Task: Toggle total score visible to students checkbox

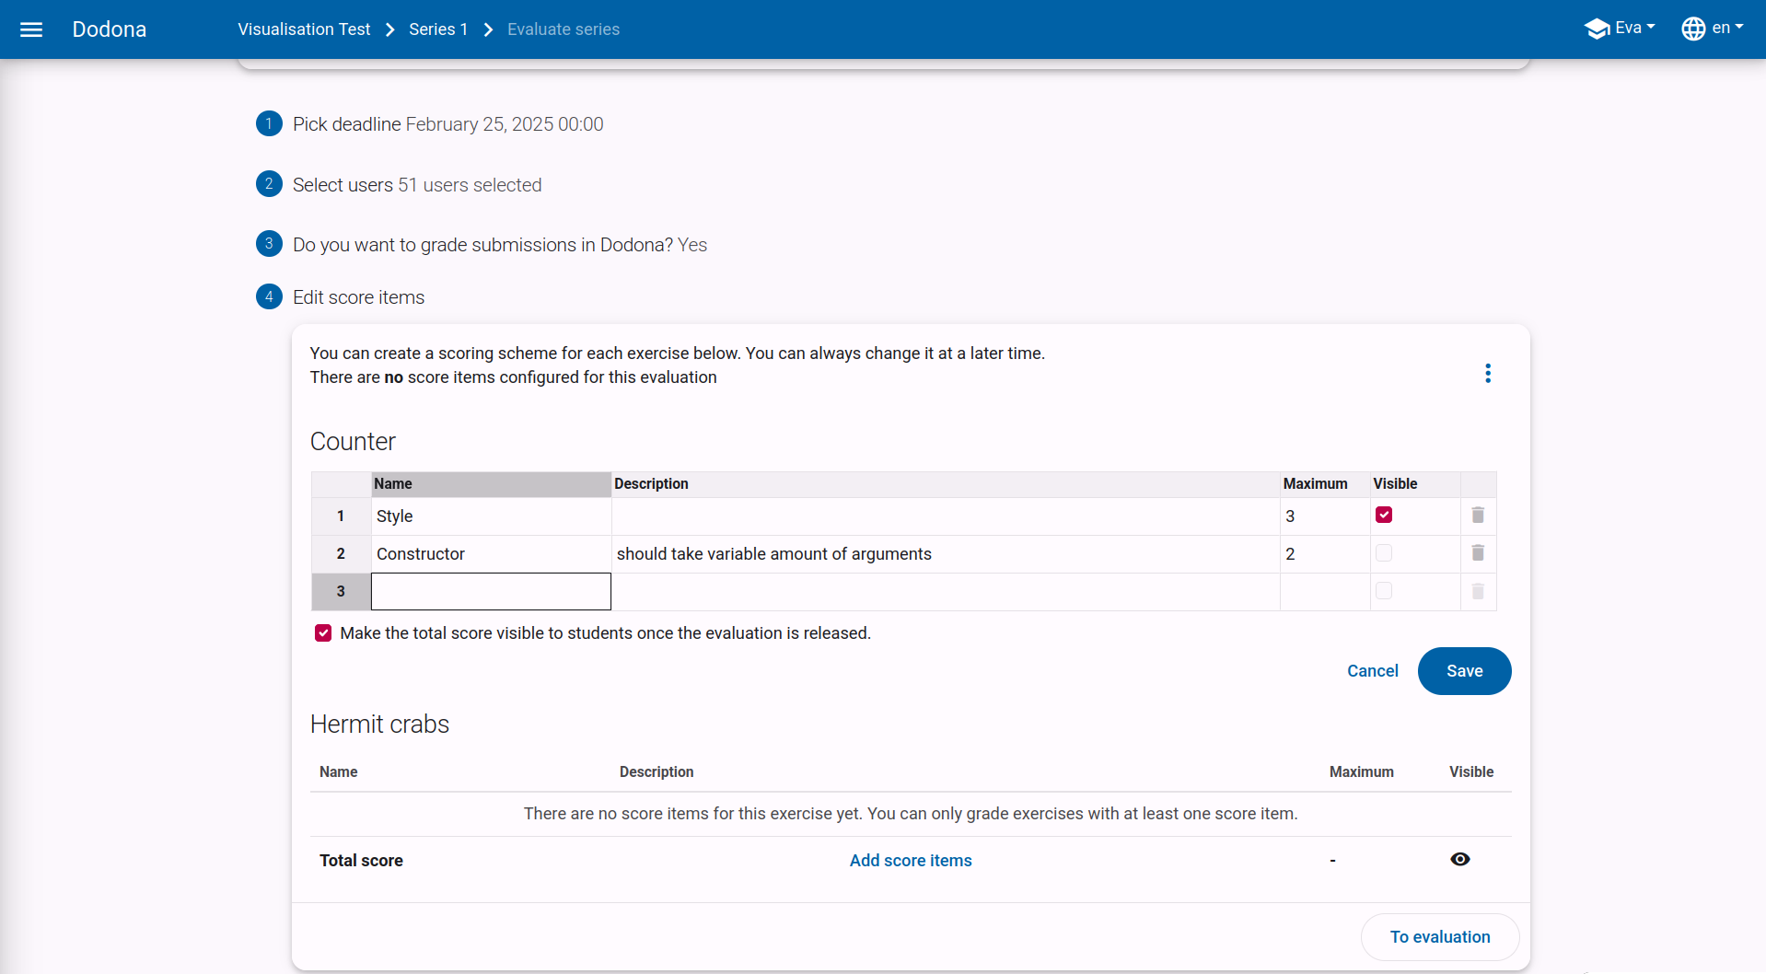Action: [x=323, y=632]
